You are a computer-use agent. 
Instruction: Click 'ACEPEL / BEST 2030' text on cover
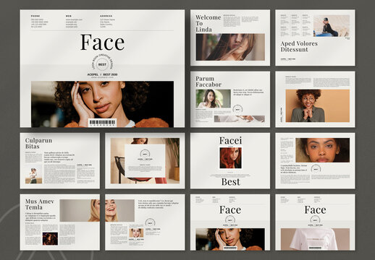click(102, 74)
